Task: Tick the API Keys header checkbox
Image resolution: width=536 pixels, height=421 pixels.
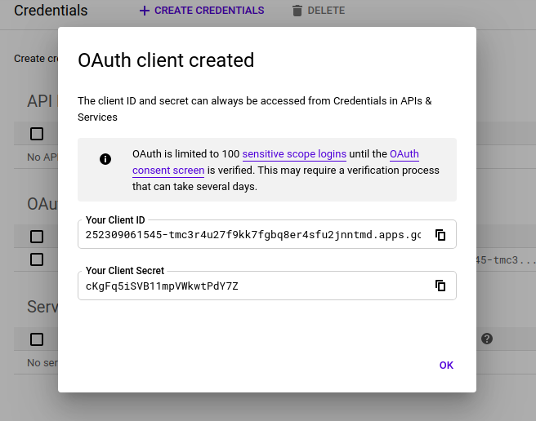Action: click(37, 134)
